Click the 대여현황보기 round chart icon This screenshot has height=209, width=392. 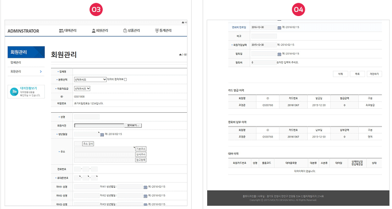click(x=14, y=92)
